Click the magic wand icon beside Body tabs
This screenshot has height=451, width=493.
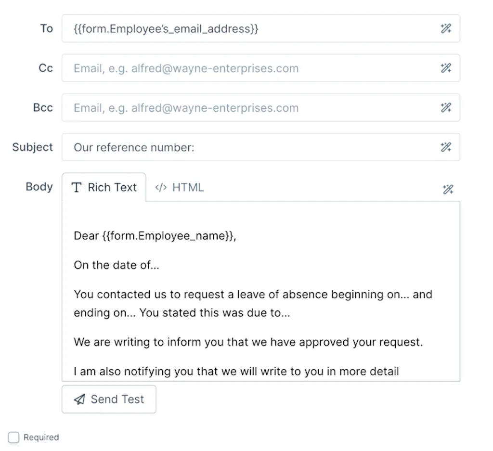click(x=448, y=189)
